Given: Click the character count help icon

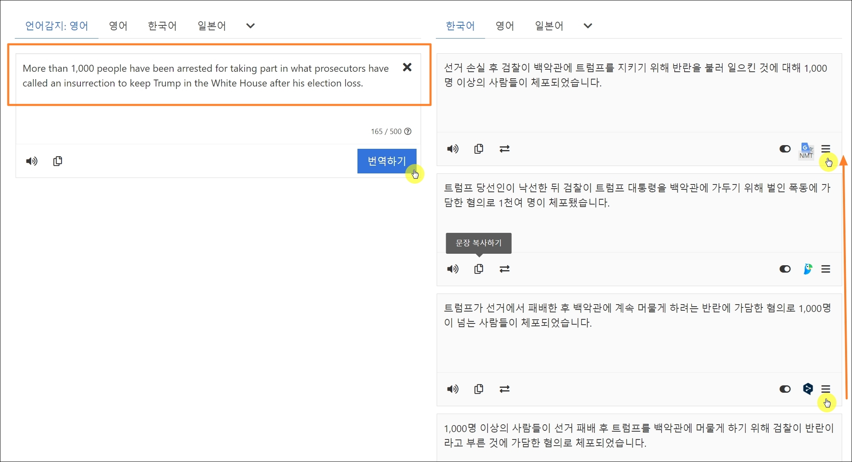Looking at the screenshot, I should tap(408, 132).
